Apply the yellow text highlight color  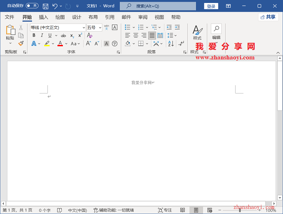coord(47,44)
